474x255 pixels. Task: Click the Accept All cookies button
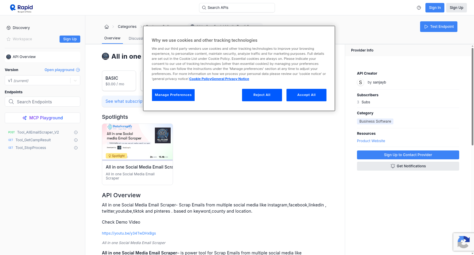pyautogui.click(x=306, y=95)
